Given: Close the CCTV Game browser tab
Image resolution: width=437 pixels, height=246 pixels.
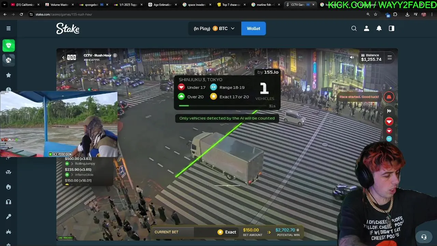Looking at the screenshot, I should point(313,5).
